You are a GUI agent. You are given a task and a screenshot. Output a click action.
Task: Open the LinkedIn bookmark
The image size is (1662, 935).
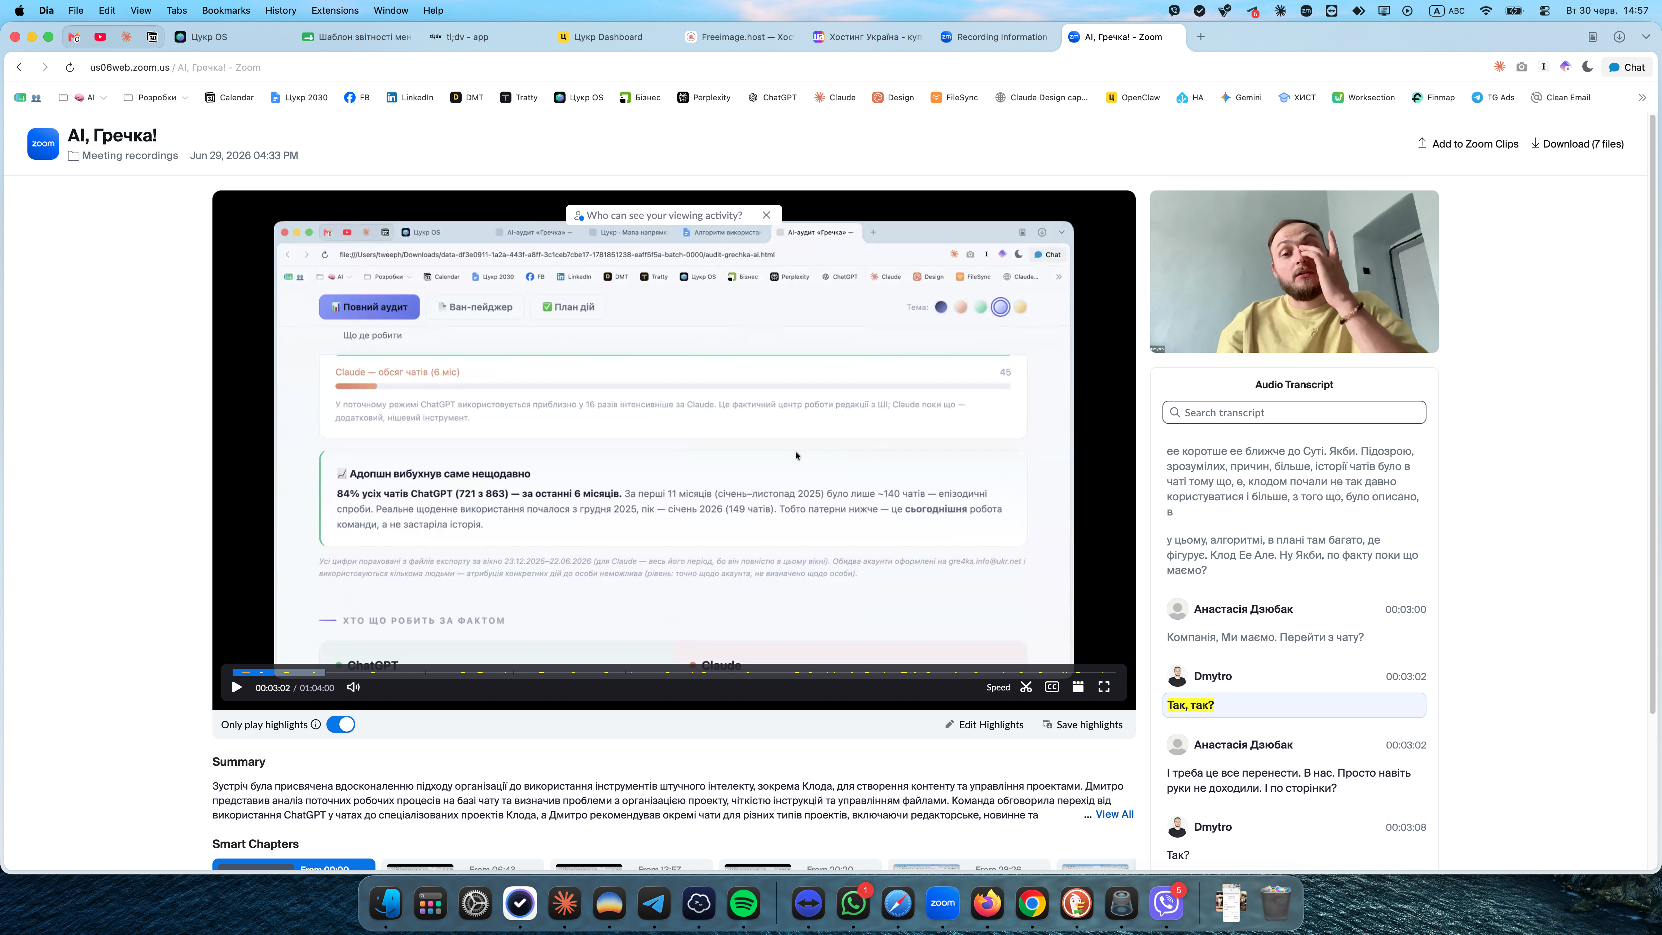click(410, 97)
